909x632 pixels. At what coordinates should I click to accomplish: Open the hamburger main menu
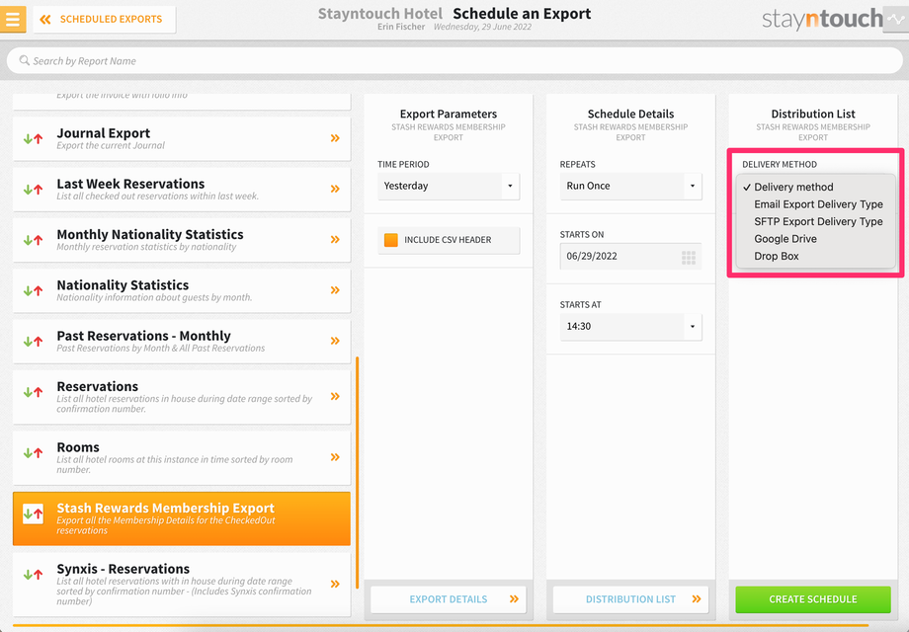tap(13, 19)
